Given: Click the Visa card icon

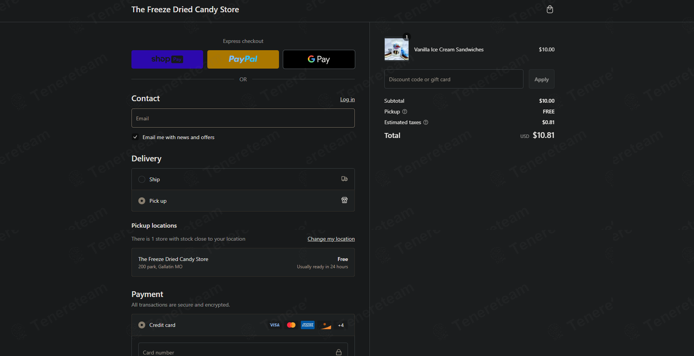Looking at the screenshot, I should click(x=275, y=325).
